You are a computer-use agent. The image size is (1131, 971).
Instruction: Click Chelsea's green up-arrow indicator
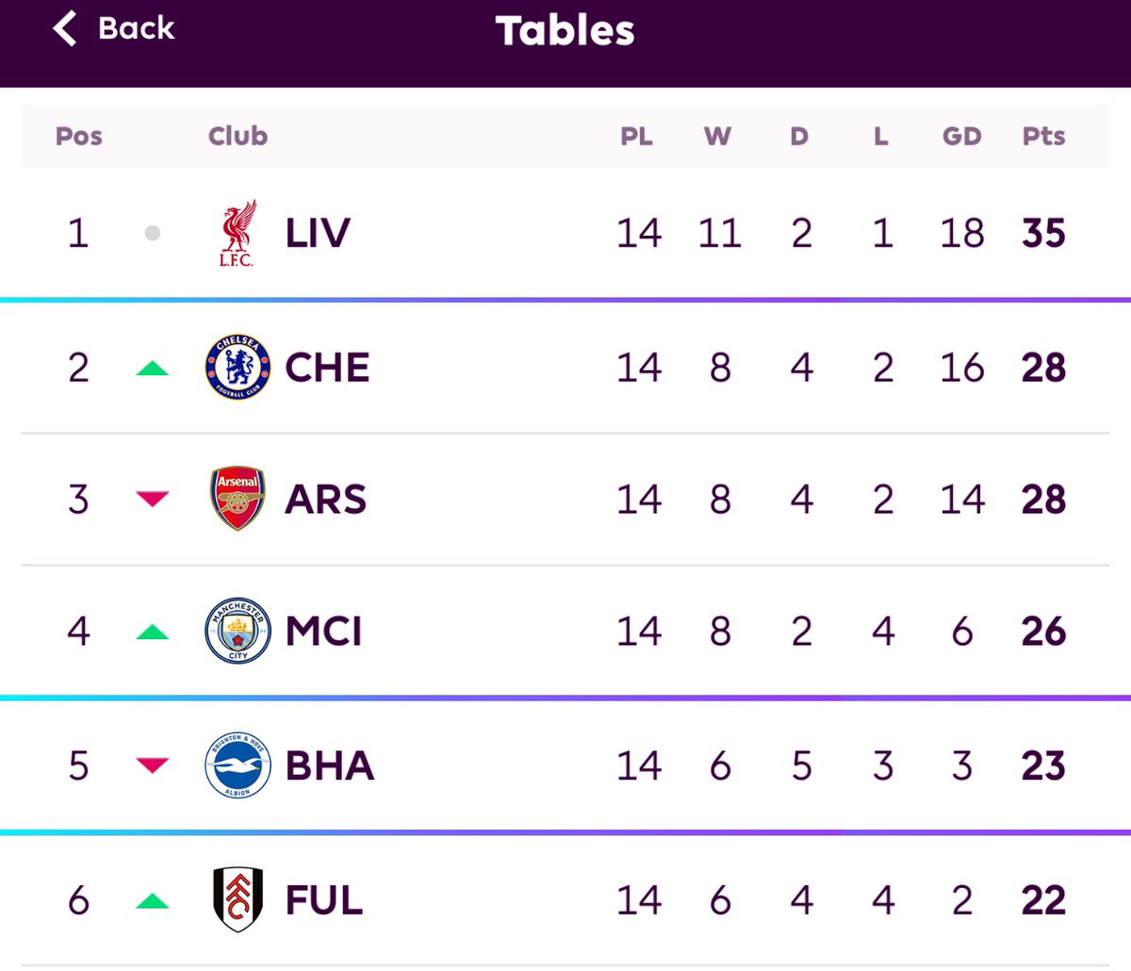tap(153, 368)
